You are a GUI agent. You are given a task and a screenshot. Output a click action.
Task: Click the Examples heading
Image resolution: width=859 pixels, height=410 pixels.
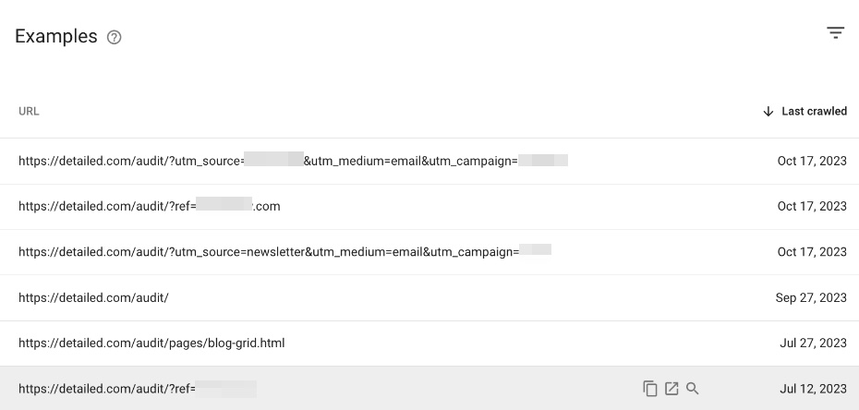(55, 36)
